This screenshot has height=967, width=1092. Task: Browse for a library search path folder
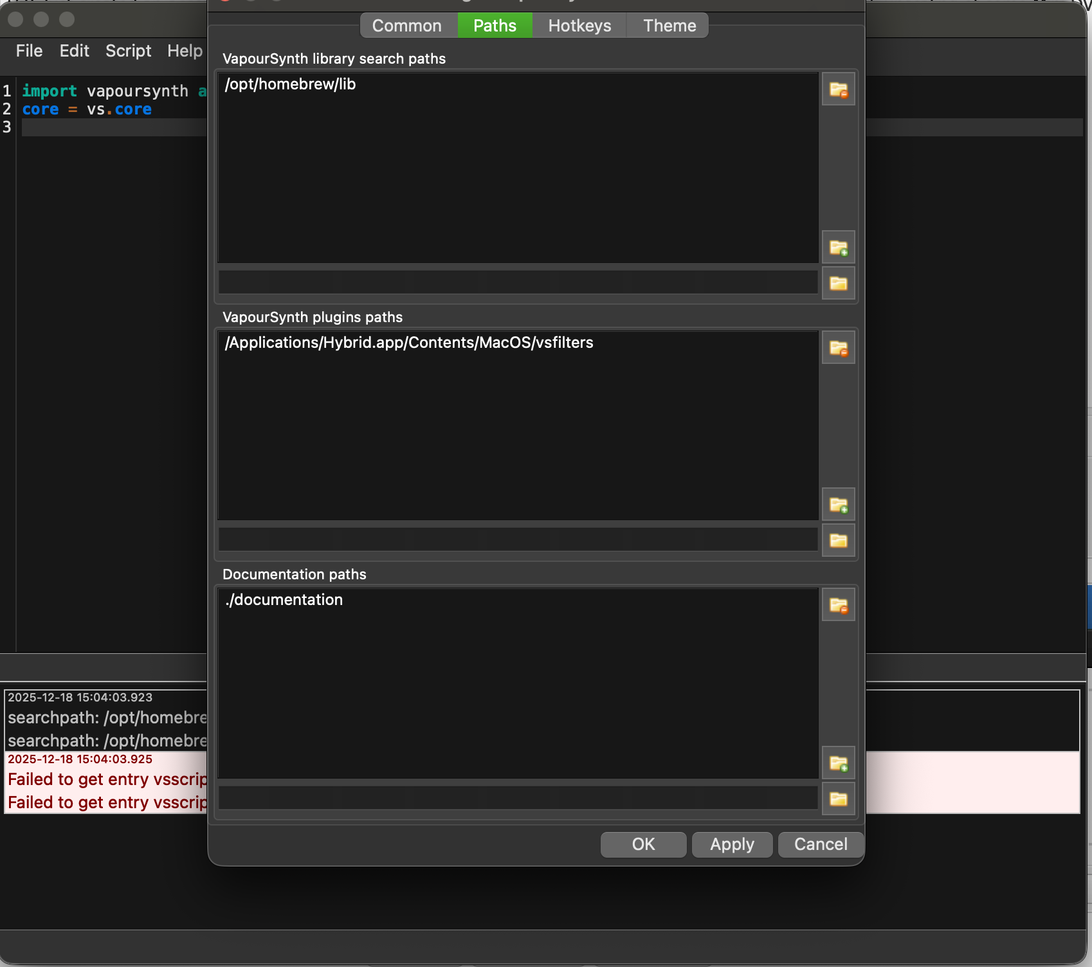click(x=838, y=284)
